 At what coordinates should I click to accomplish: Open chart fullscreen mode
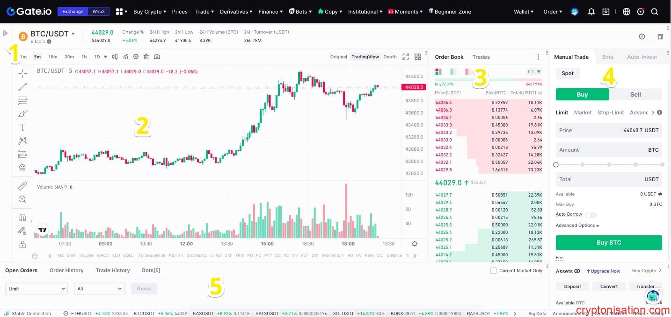click(406, 56)
